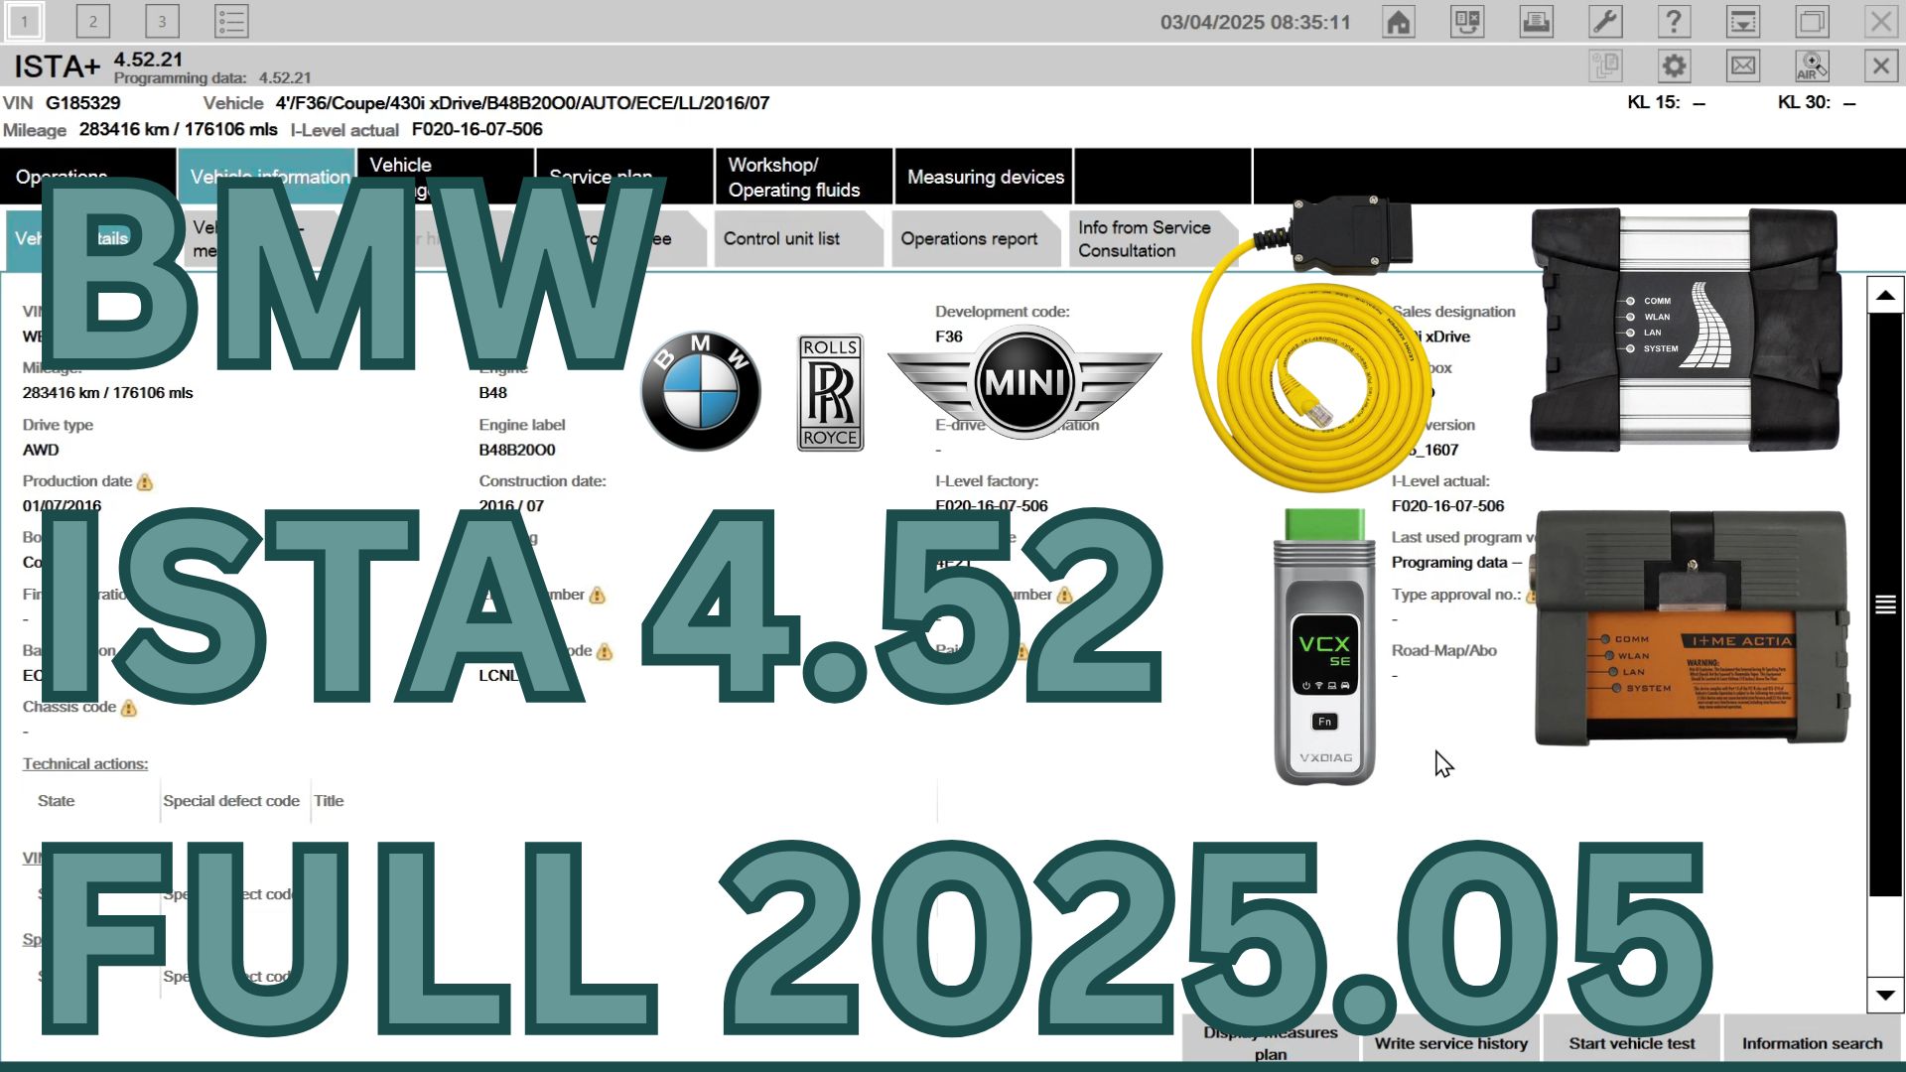Viewport: 1906px width, 1072px height.
Task: Click the printer icon in top toolbar
Action: click(1537, 22)
